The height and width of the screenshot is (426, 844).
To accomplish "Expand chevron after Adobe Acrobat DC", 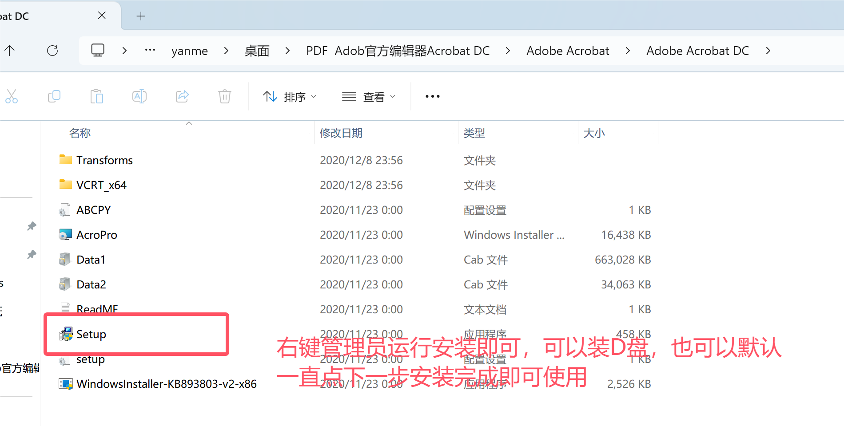I will (x=768, y=51).
